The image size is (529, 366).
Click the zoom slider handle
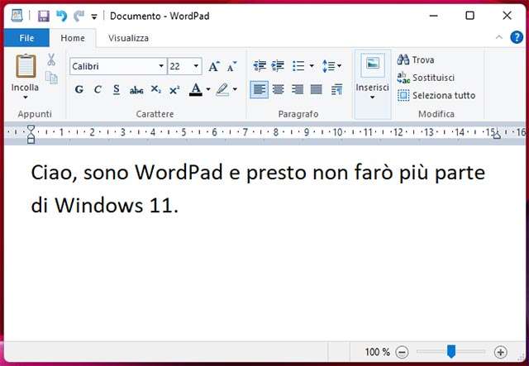click(450, 351)
